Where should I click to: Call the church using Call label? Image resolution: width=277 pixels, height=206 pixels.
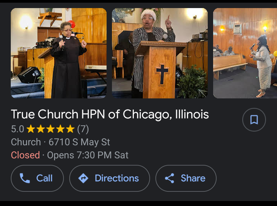point(44,178)
